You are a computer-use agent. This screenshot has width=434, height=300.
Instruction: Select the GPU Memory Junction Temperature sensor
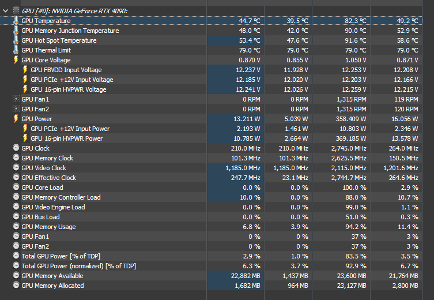[x=70, y=31]
